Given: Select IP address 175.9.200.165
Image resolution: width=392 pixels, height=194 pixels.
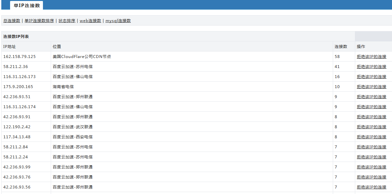Looking at the screenshot, I should (x=18, y=87).
